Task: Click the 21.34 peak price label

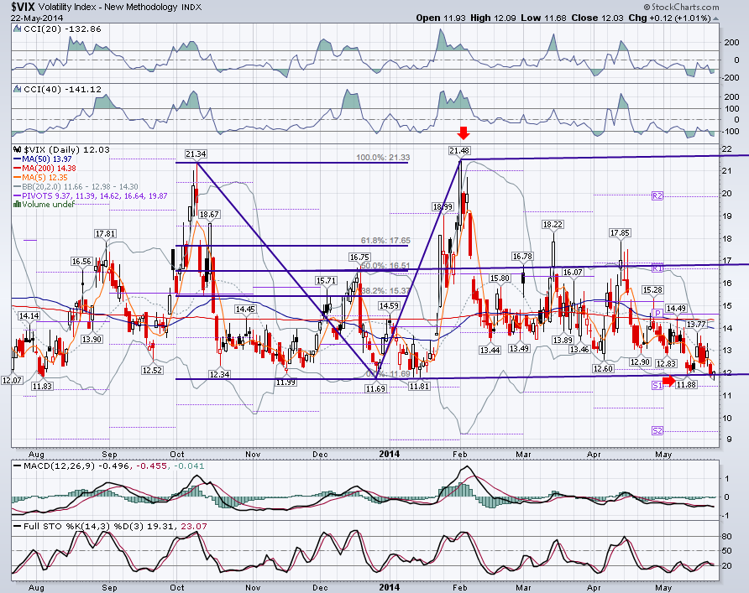Action: coord(196,153)
